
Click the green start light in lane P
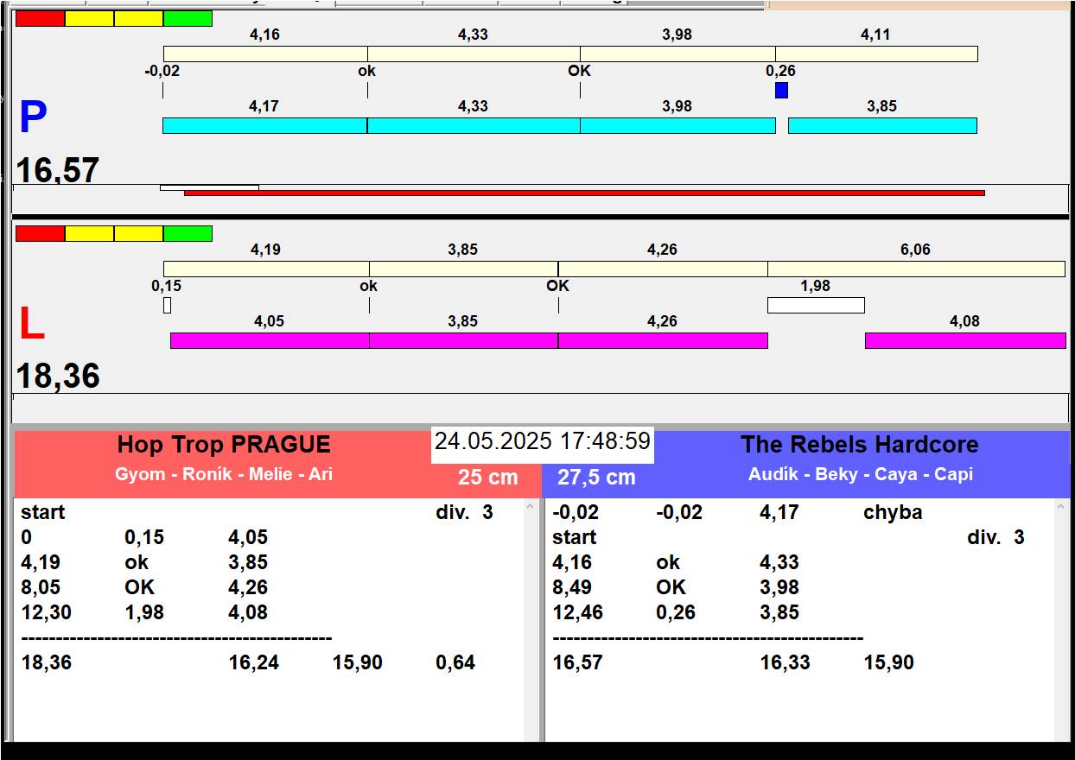188,18
